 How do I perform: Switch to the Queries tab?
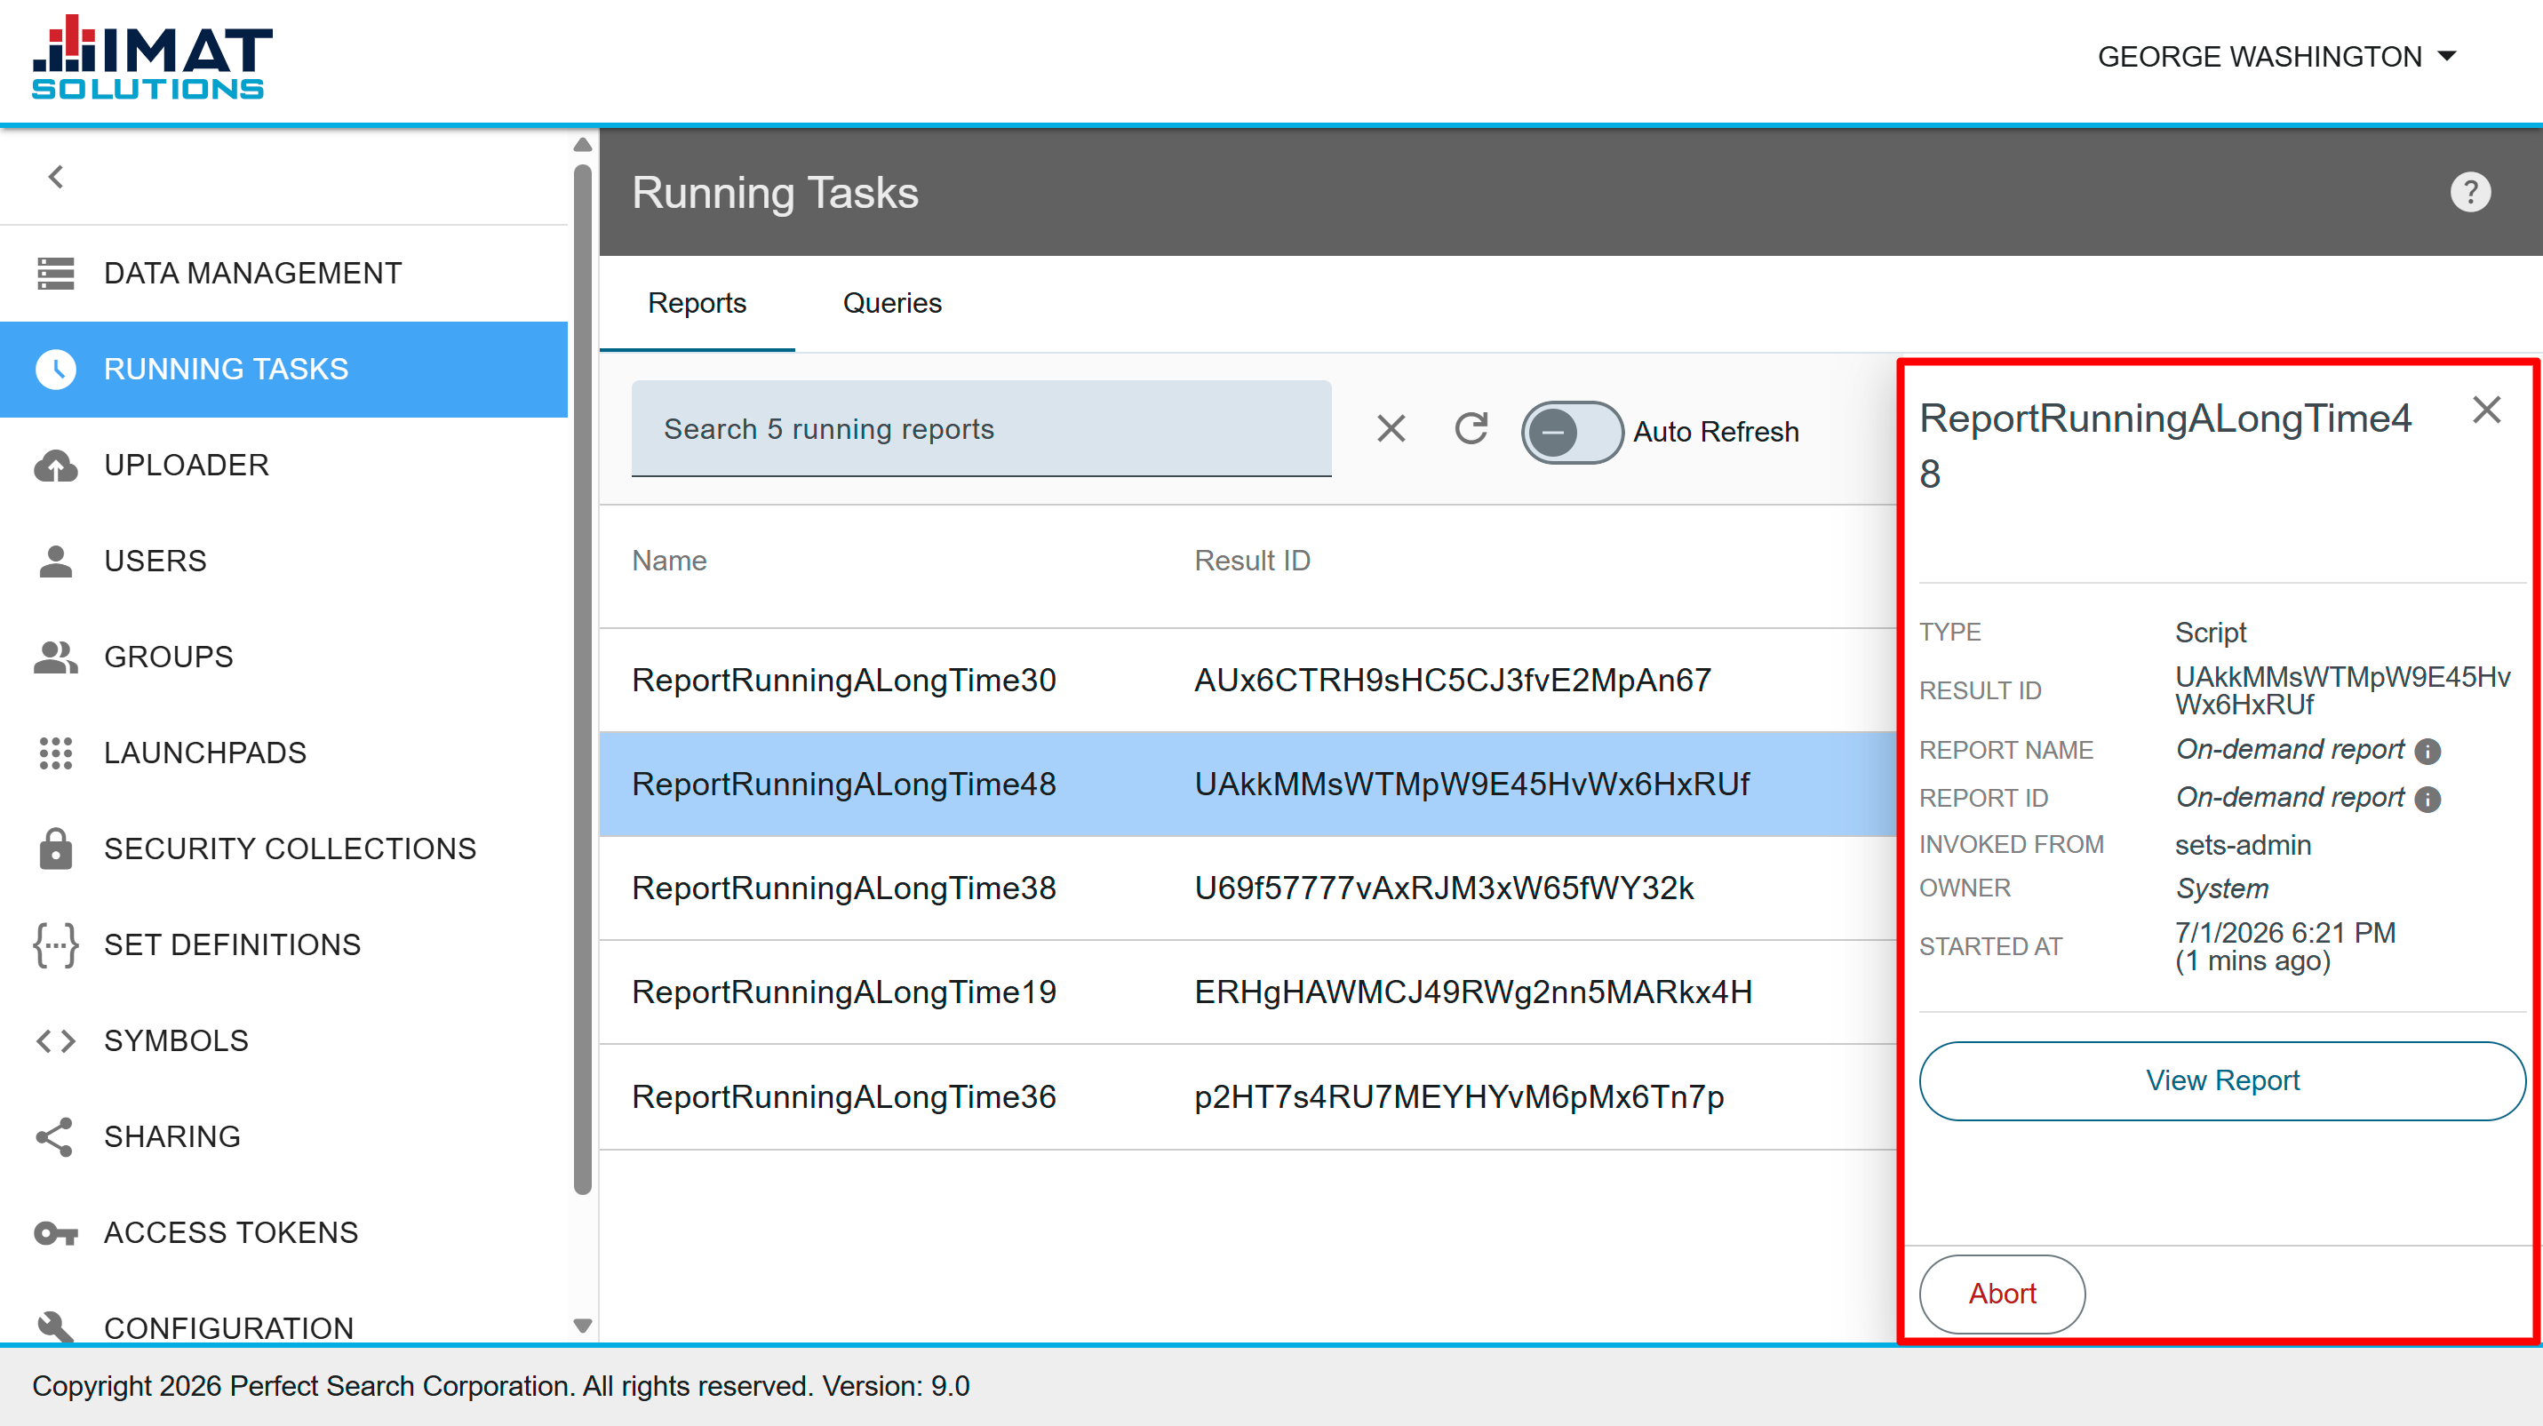[x=891, y=303]
